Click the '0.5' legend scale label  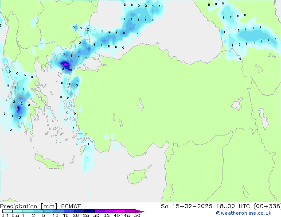(x=15, y=215)
